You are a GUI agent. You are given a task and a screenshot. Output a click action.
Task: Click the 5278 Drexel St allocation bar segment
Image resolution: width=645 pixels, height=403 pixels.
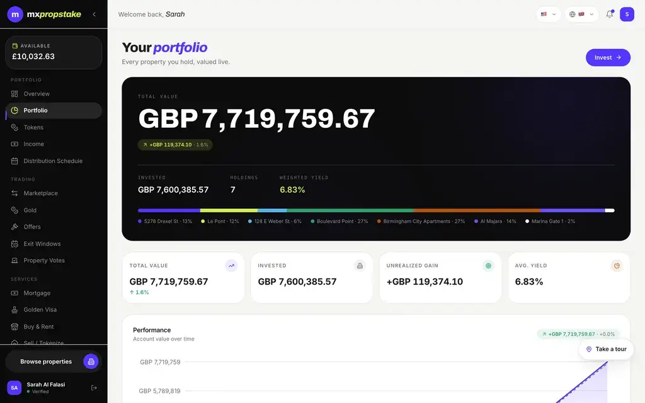pos(169,210)
